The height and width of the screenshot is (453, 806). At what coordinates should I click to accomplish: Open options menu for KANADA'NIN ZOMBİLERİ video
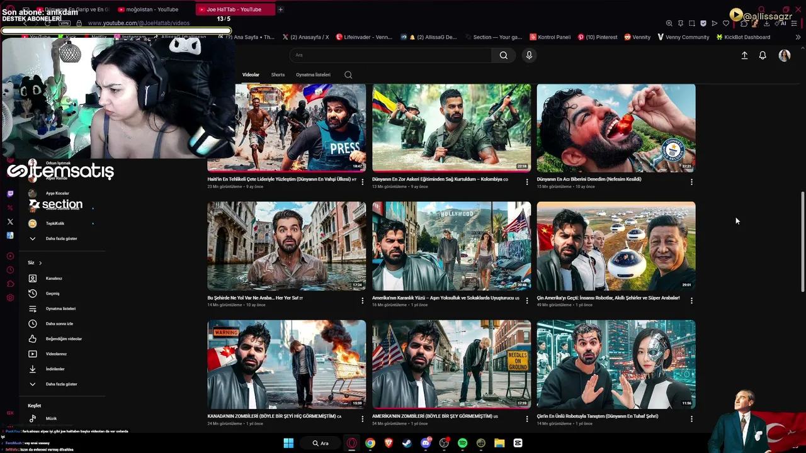coord(362,419)
